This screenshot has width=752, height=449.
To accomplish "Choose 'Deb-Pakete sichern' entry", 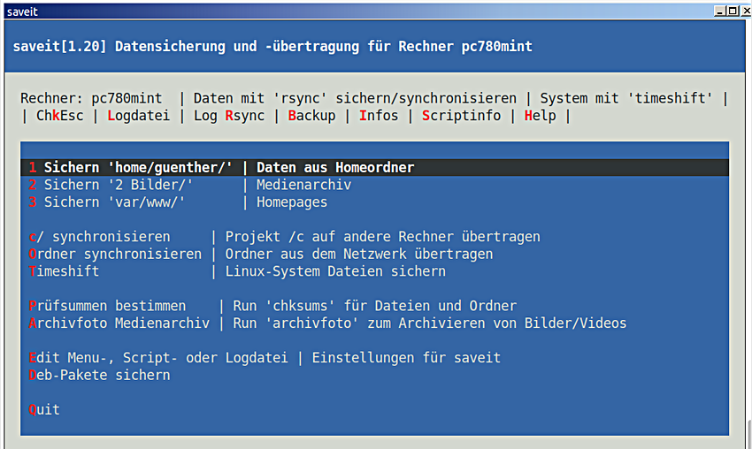I will point(99,376).
